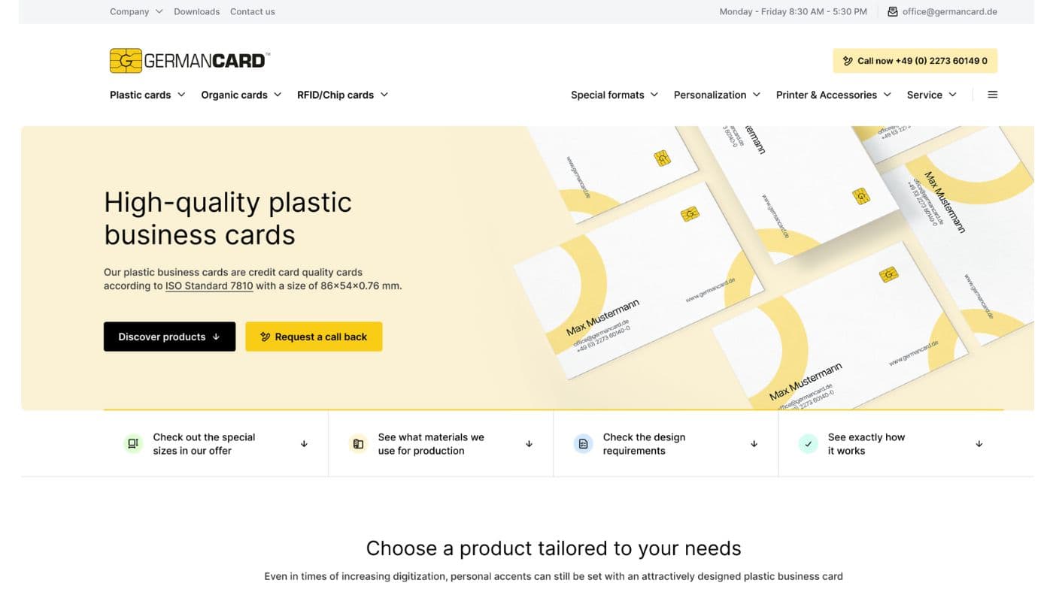Screen dimensions: 1053x601
Task: Expand the Organic cards dropdown
Action: point(241,95)
